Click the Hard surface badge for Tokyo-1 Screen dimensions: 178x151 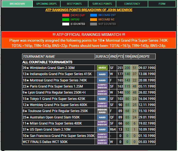pyautogui.click(x=102, y=99)
